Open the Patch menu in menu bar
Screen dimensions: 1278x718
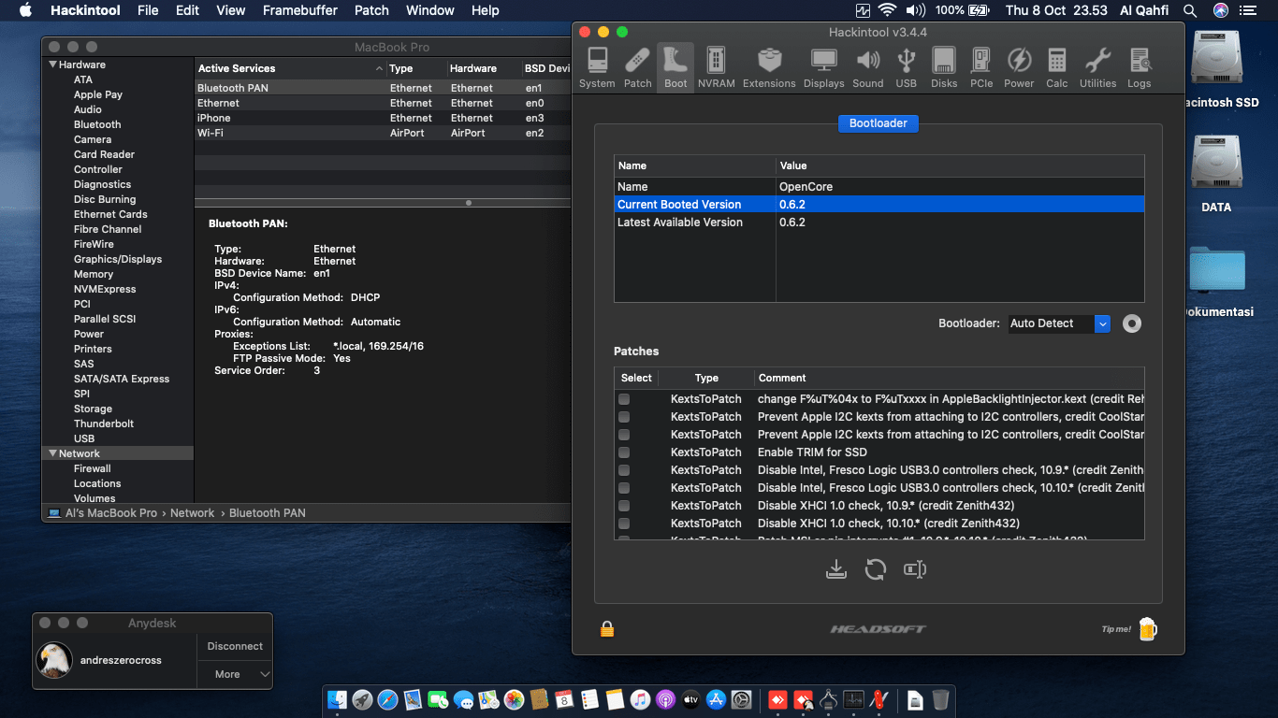point(371,10)
